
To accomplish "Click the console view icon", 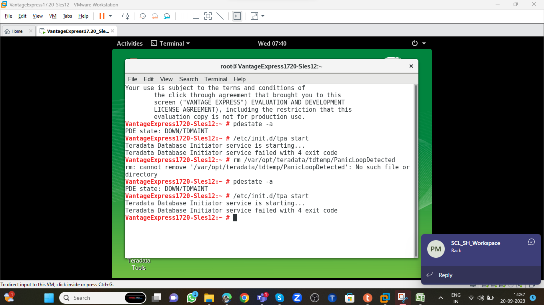I will (237, 16).
